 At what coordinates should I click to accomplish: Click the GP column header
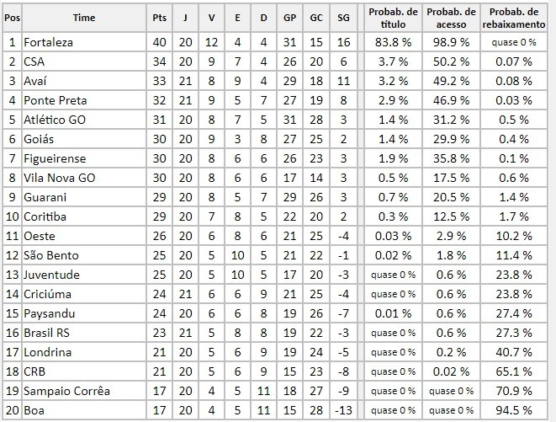289,18
